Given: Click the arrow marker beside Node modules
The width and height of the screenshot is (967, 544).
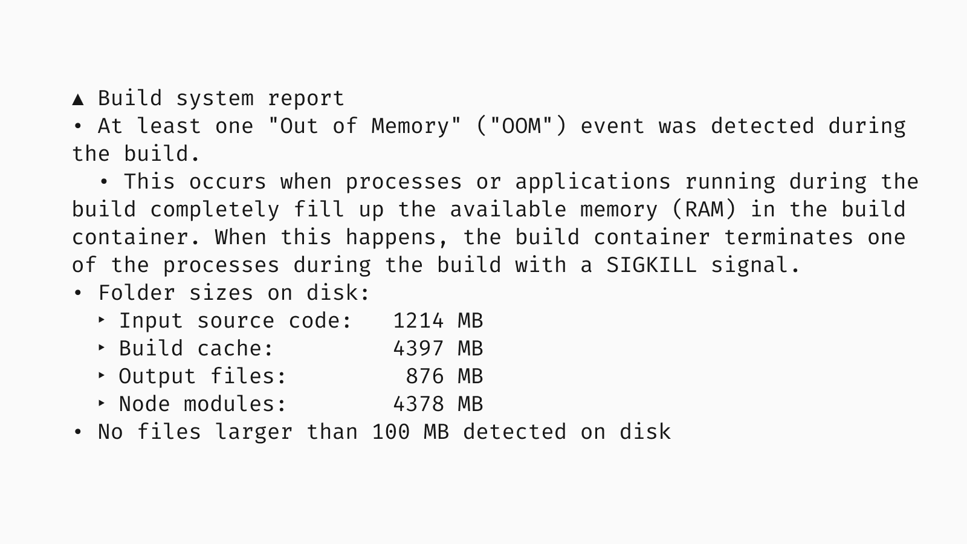Looking at the screenshot, I should (x=102, y=404).
